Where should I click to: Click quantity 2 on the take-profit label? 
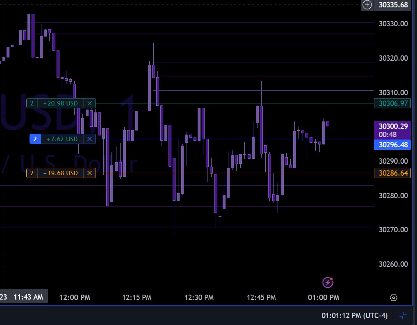(x=32, y=103)
